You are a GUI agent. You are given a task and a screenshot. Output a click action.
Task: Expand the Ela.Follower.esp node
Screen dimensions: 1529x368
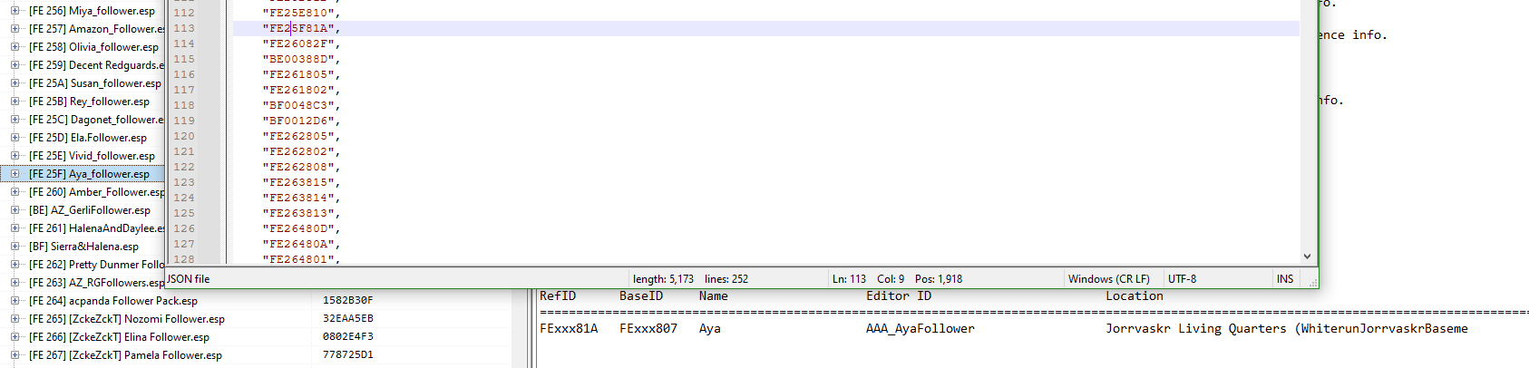(x=15, y=138)
